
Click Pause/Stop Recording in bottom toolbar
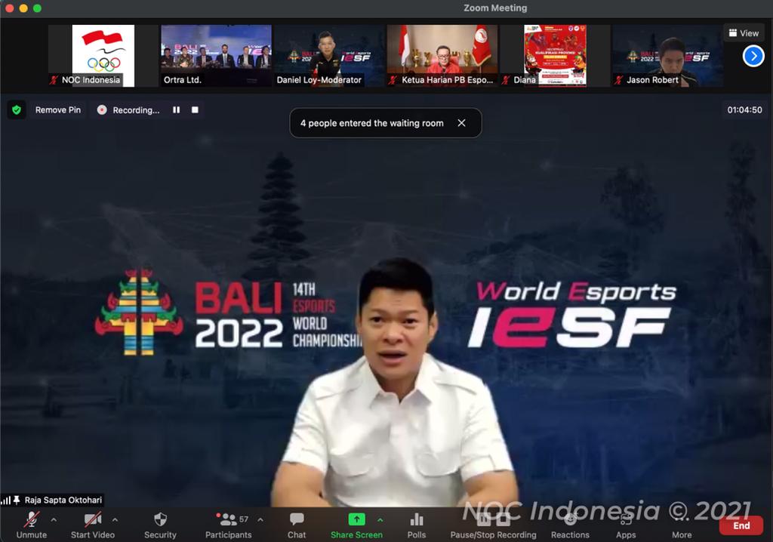coord(493,525)
